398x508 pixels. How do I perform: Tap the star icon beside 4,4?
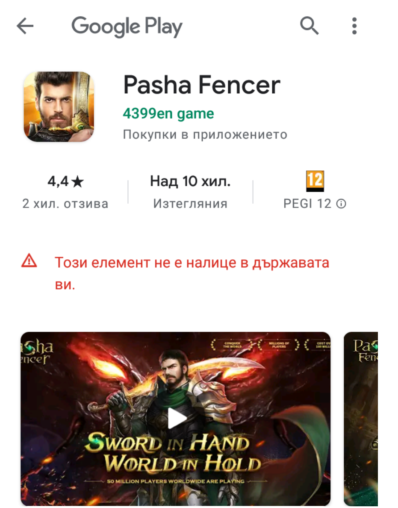coord(77,181)
